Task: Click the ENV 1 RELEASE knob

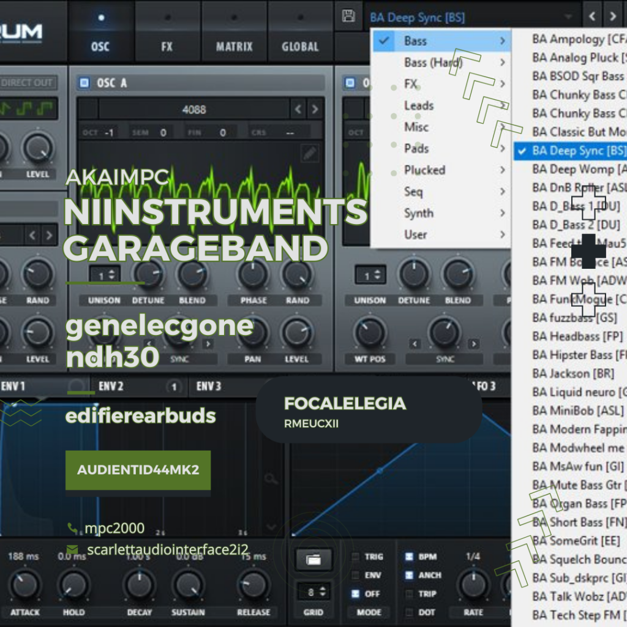Action: [253, 585]
